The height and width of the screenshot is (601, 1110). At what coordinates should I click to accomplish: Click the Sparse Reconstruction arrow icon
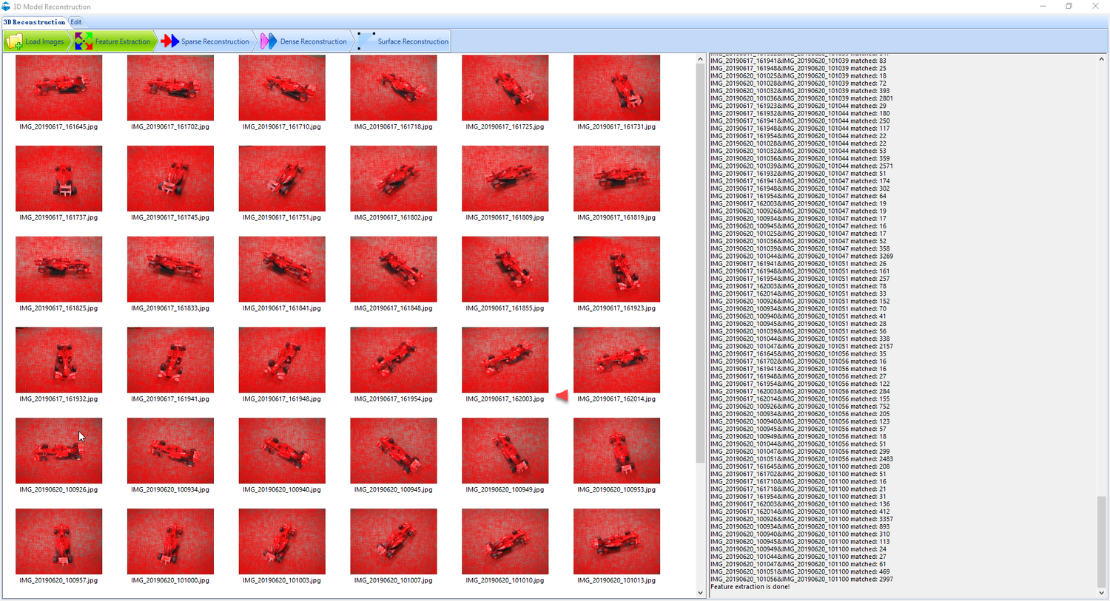point(169,41)
